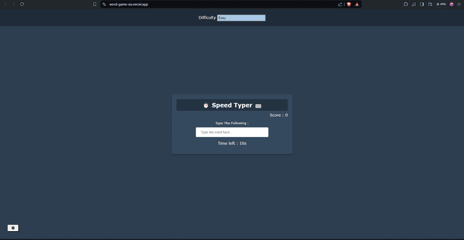Bookmark this page using the bookmark icon
The width and height of the screenshot is (464, 240).
coord(95,4)
